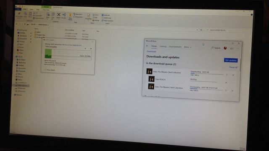Switch to the Entertainment tab in Store

(x=175, y=47)
